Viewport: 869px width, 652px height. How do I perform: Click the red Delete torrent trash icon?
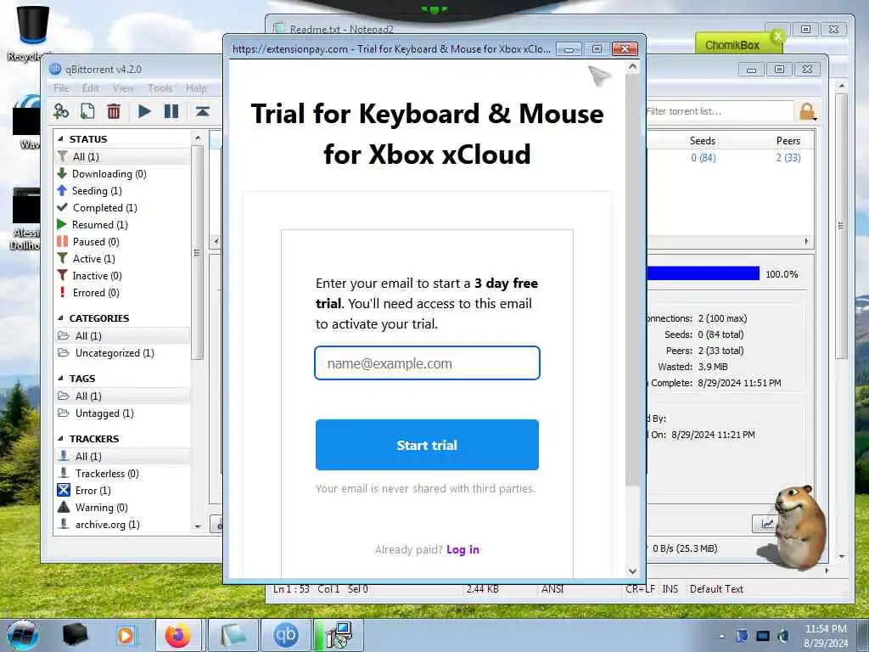click(x=114, y=111)
